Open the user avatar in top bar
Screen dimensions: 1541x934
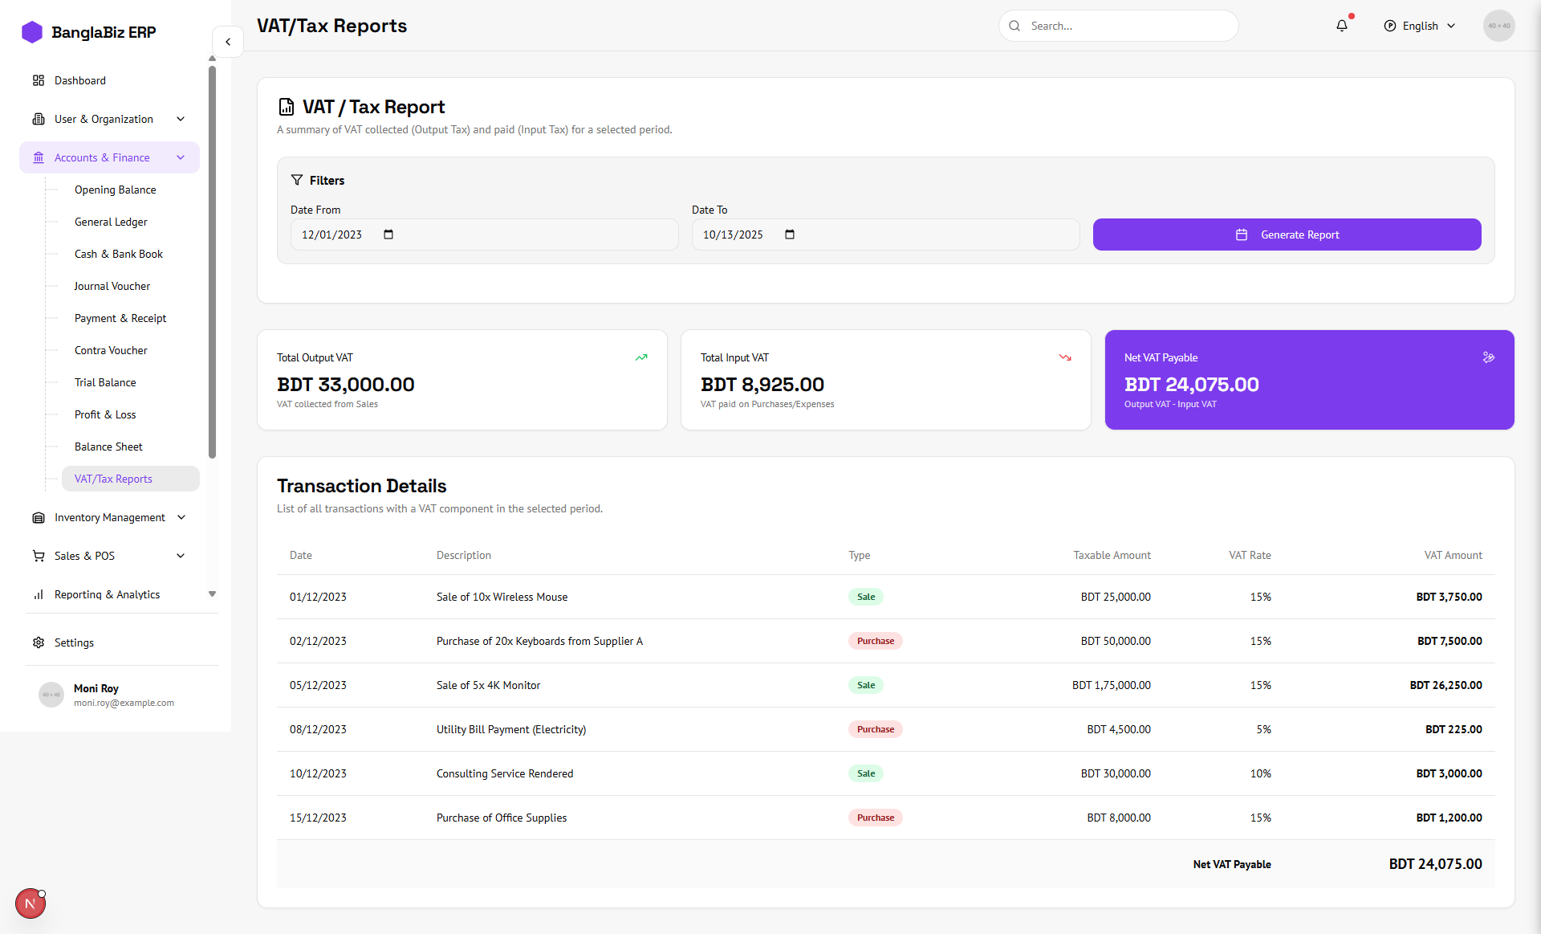1498,26
